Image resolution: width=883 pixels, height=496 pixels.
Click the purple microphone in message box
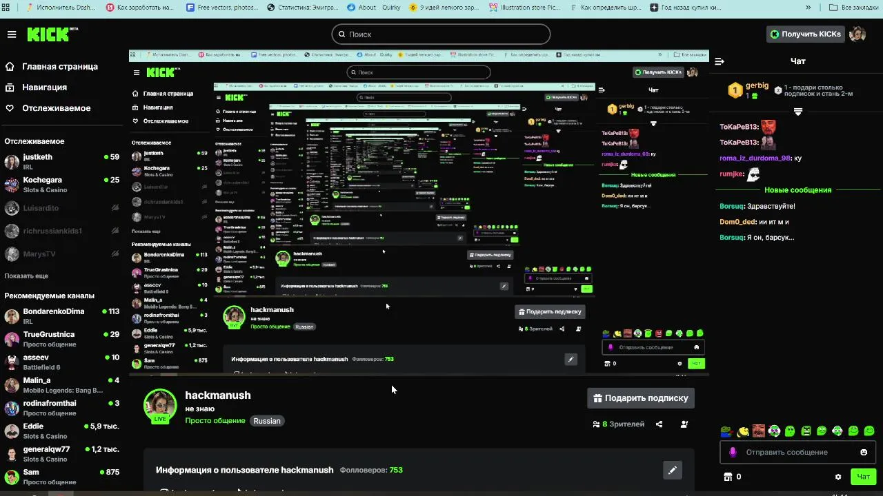[733, 452]
